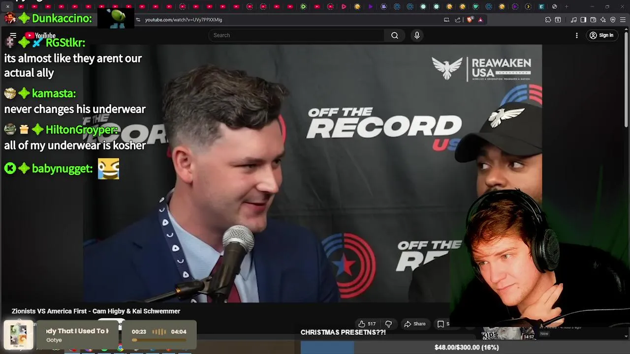Image resolution: width=630 pixels, height=354 pixels.
Task: Click chat username Dunkaccino
Action: tap(62, 18)
